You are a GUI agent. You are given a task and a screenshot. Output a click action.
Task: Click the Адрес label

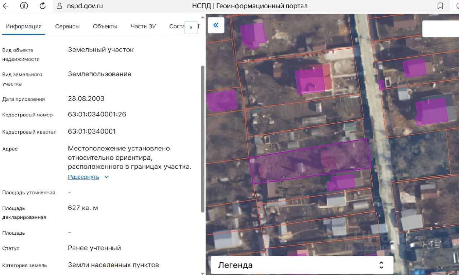pyautogui.click(x=10, y=149)
